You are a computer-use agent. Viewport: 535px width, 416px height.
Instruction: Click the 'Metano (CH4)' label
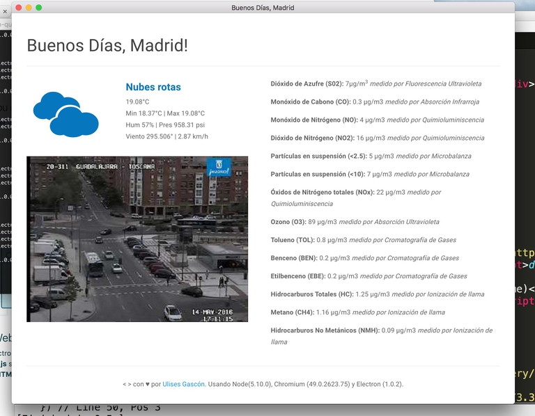[x=293, y=312]
